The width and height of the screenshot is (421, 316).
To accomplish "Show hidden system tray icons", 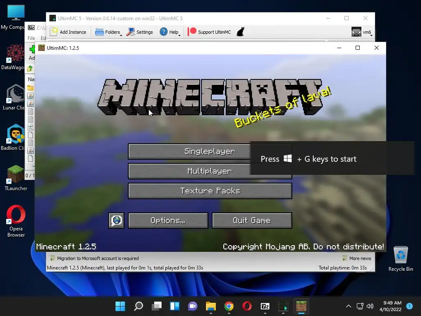I will tap(349, 306).
